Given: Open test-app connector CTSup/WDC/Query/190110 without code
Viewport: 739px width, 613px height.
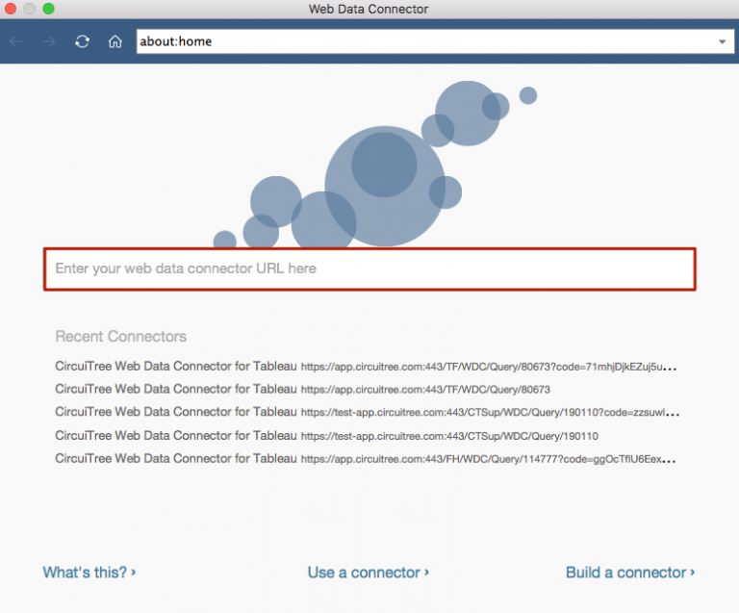Looking at the screenshot, I should [327, 436].
